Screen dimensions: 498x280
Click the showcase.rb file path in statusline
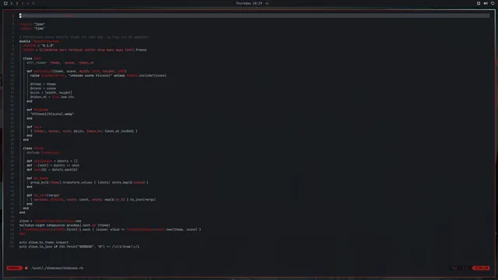click(57, 268)
